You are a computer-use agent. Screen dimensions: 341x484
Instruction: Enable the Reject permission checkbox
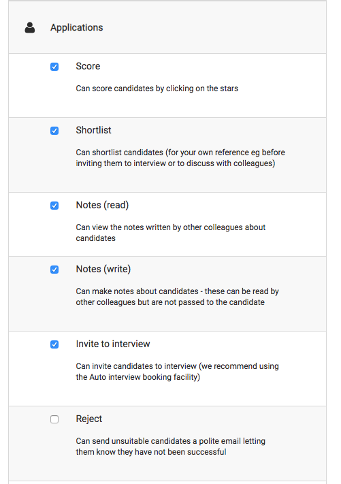click(54, 419)
